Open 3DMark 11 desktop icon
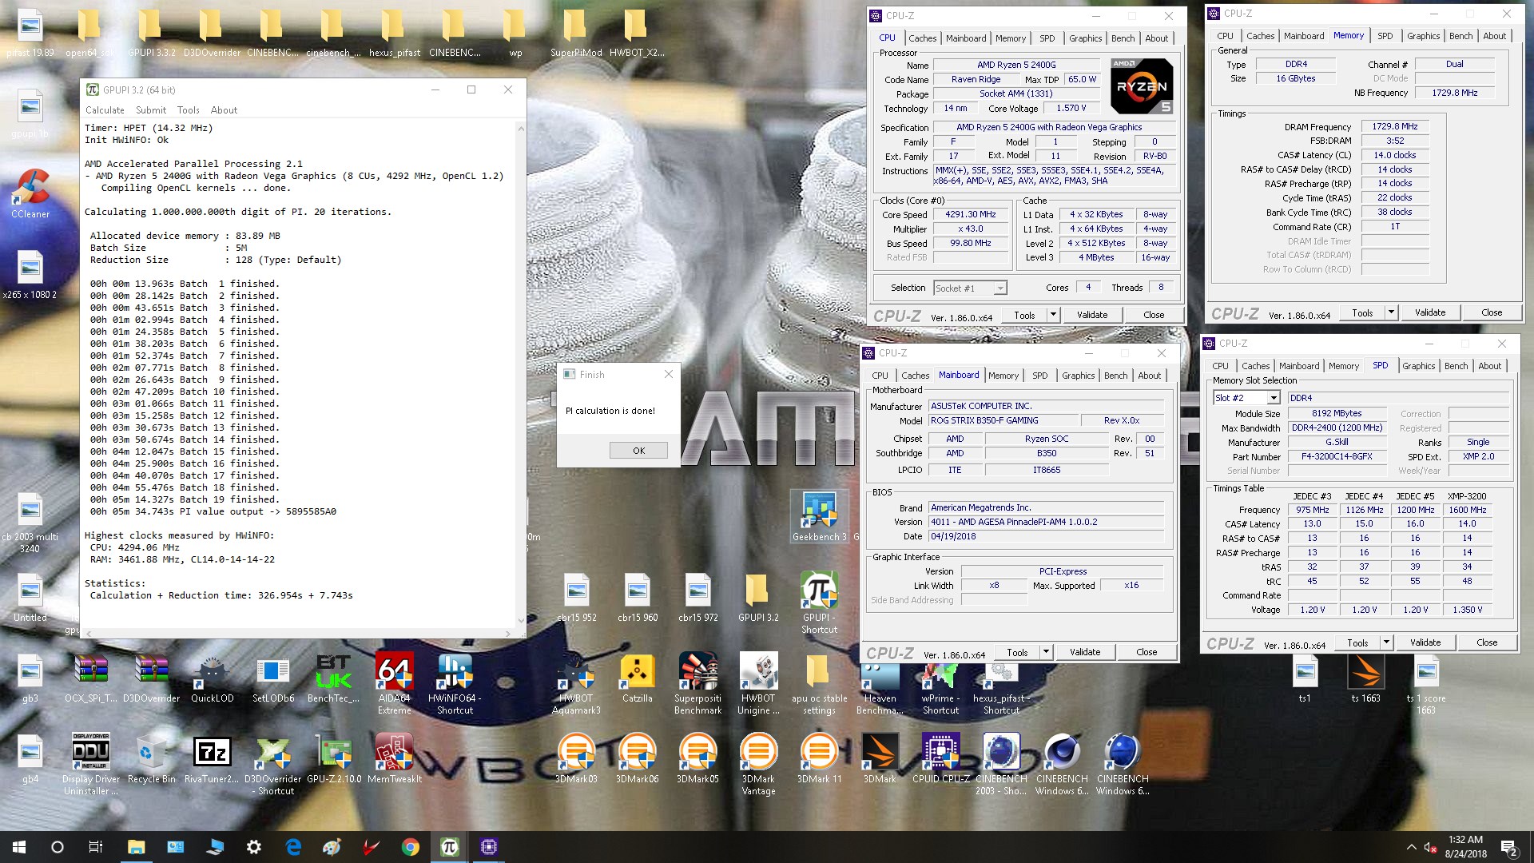1534x863 pixels. click(819, 758)
